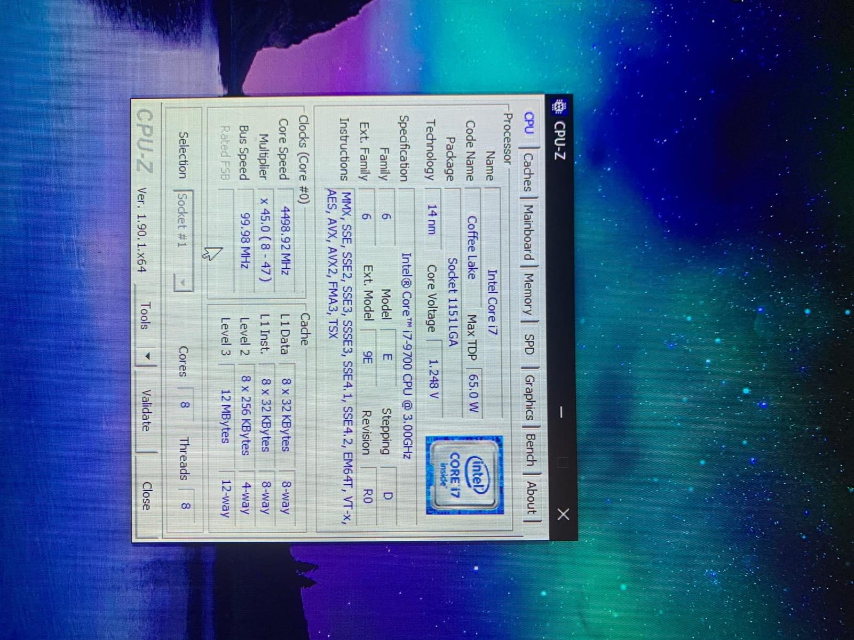Click the Validate button
Viewport: 854px width, 640px height.
click(x=146, y=411)
